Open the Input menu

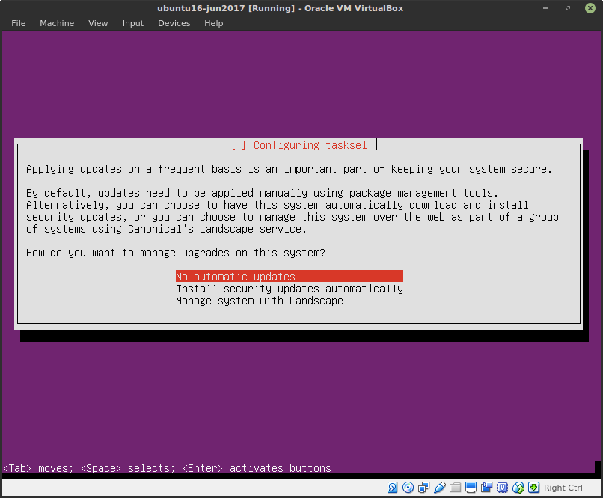(132, 23)
